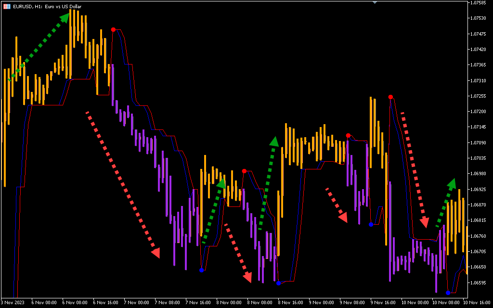Image resolution: width=493 pixels, height=308 pixels.
Task: Click the '10 Nov 00:00' time label
Action: click(415, 302)
